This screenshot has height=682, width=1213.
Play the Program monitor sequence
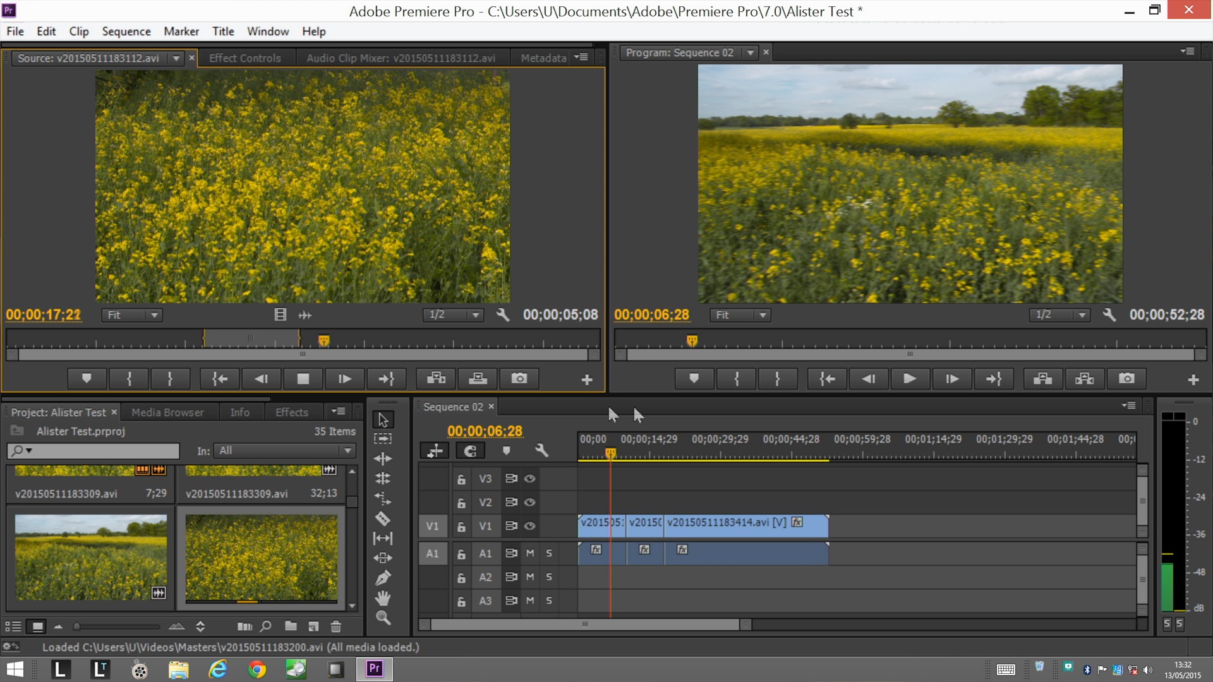coord(909,379)
